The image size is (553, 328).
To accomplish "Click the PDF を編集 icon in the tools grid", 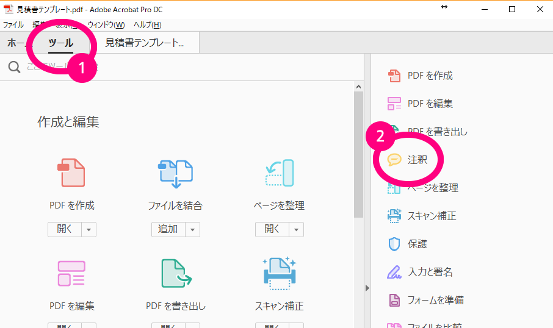I will tap(71, 273).
